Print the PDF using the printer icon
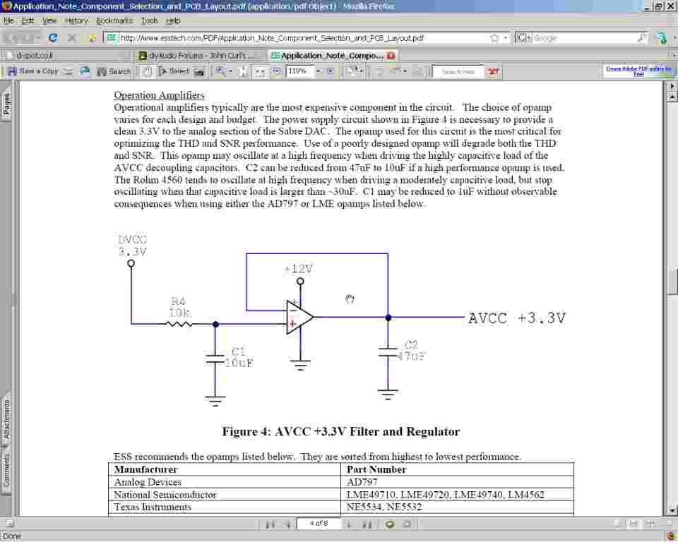Screen dimensions: 678x542 85,71
